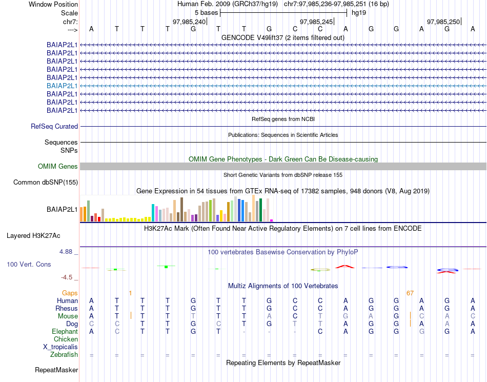487x382 pixels.
Task: Click the GTEx Gene Expression track title
Action: click(283, 191)
